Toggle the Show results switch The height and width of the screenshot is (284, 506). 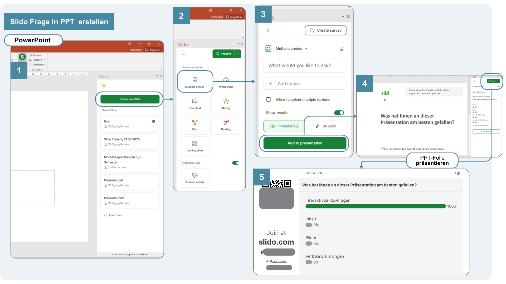[339, 113]
